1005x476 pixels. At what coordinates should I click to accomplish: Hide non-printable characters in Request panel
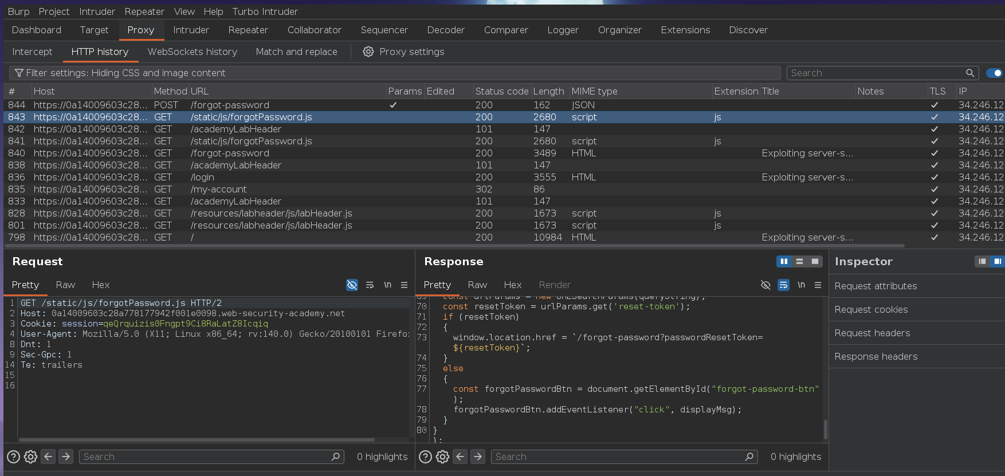352,285
